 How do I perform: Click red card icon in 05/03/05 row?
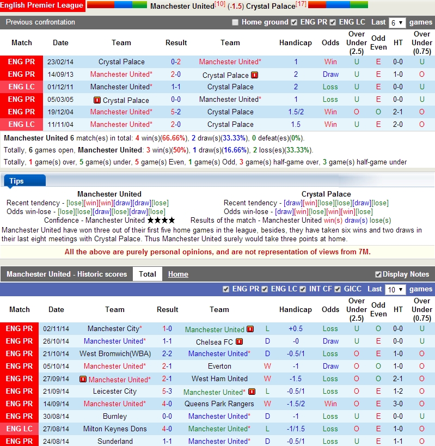pos(97,100)
